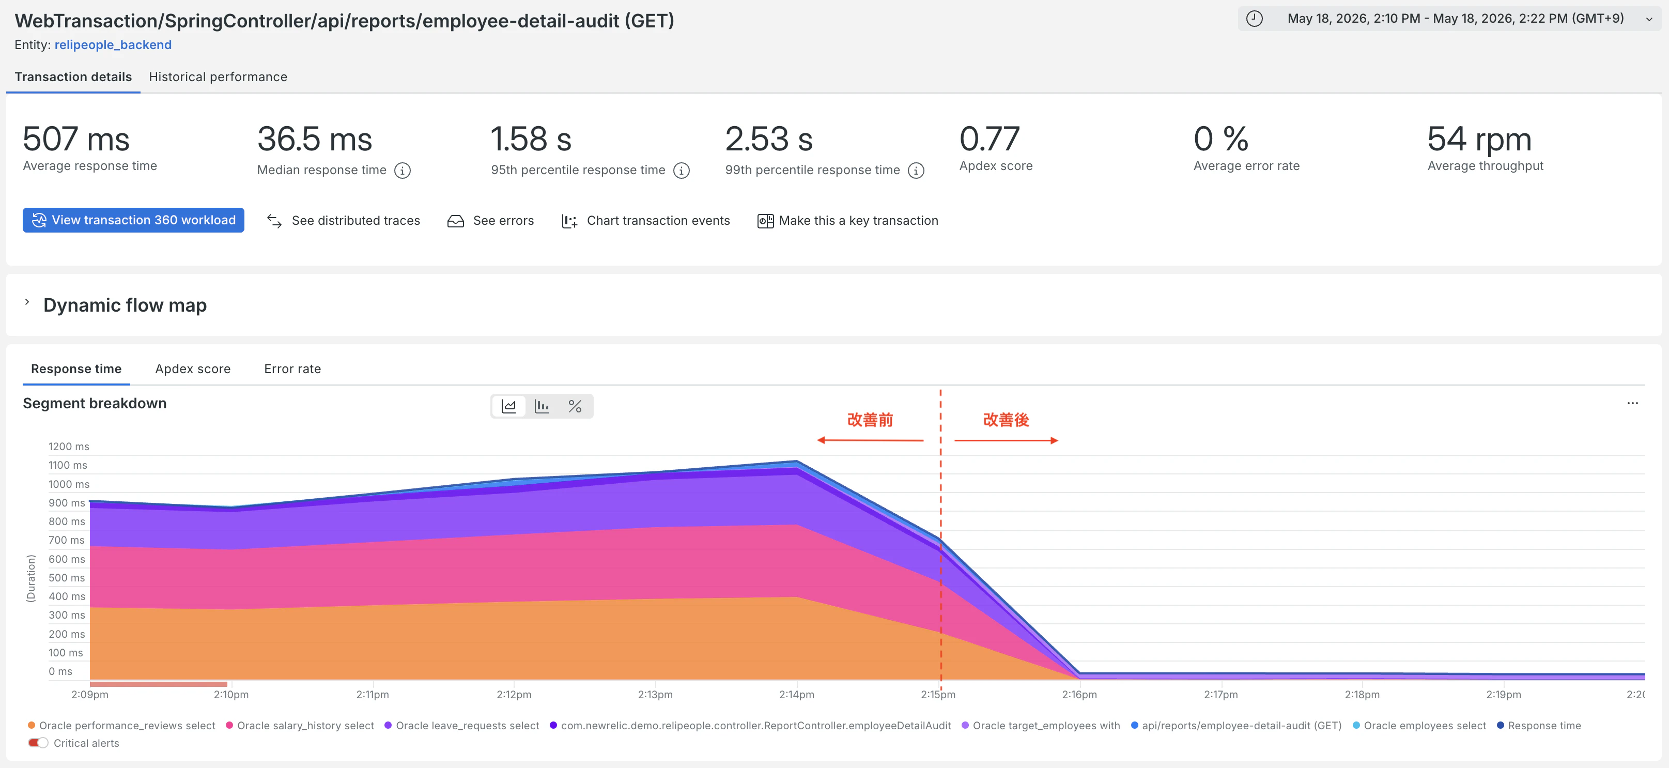Click the clock icon in time picker
The image size is (1669, 768).
point(1255,18)
